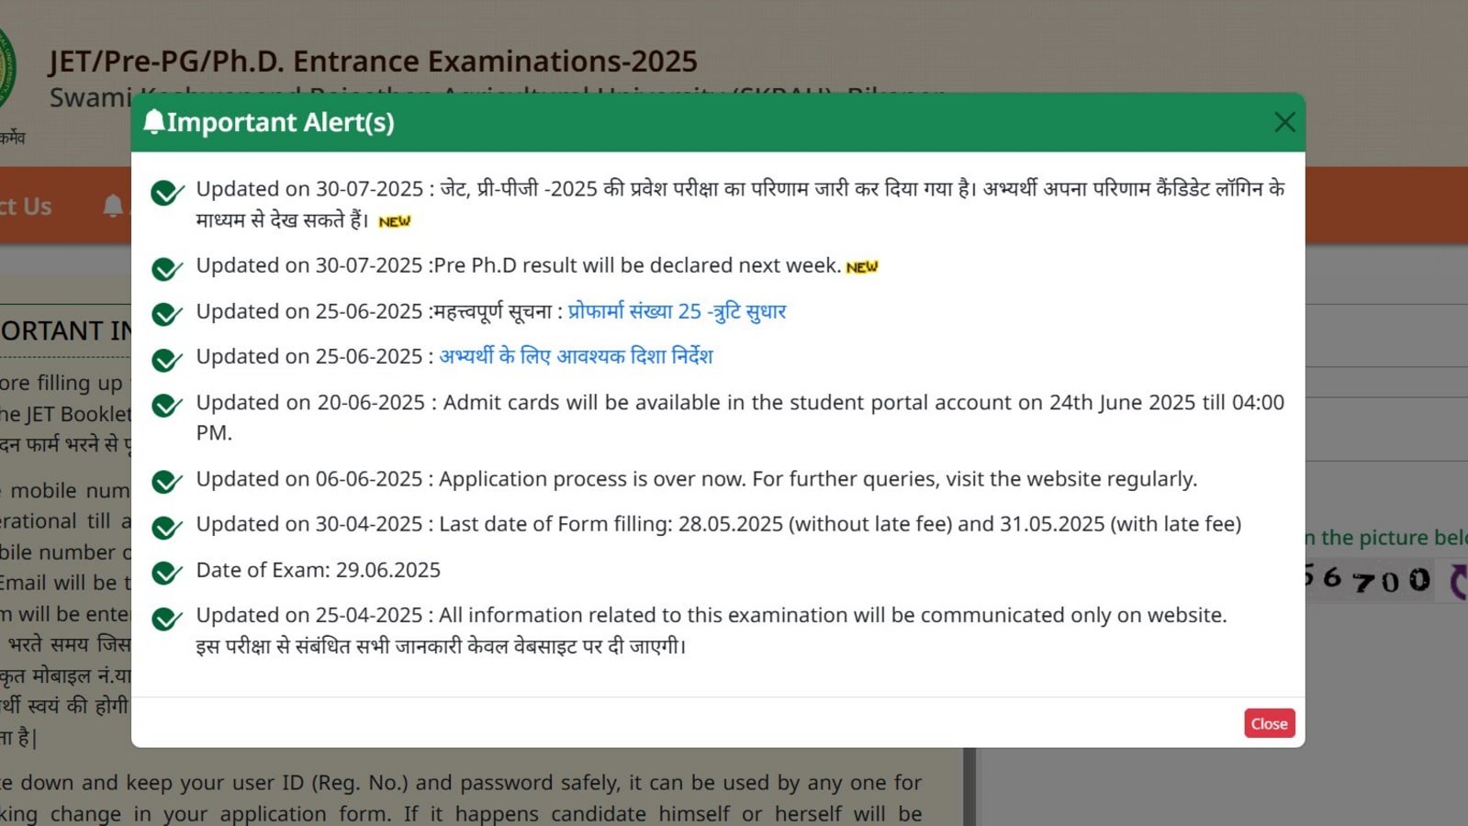Click the checkmark icon beside Pre Ph.D result alert

(167, 267)
